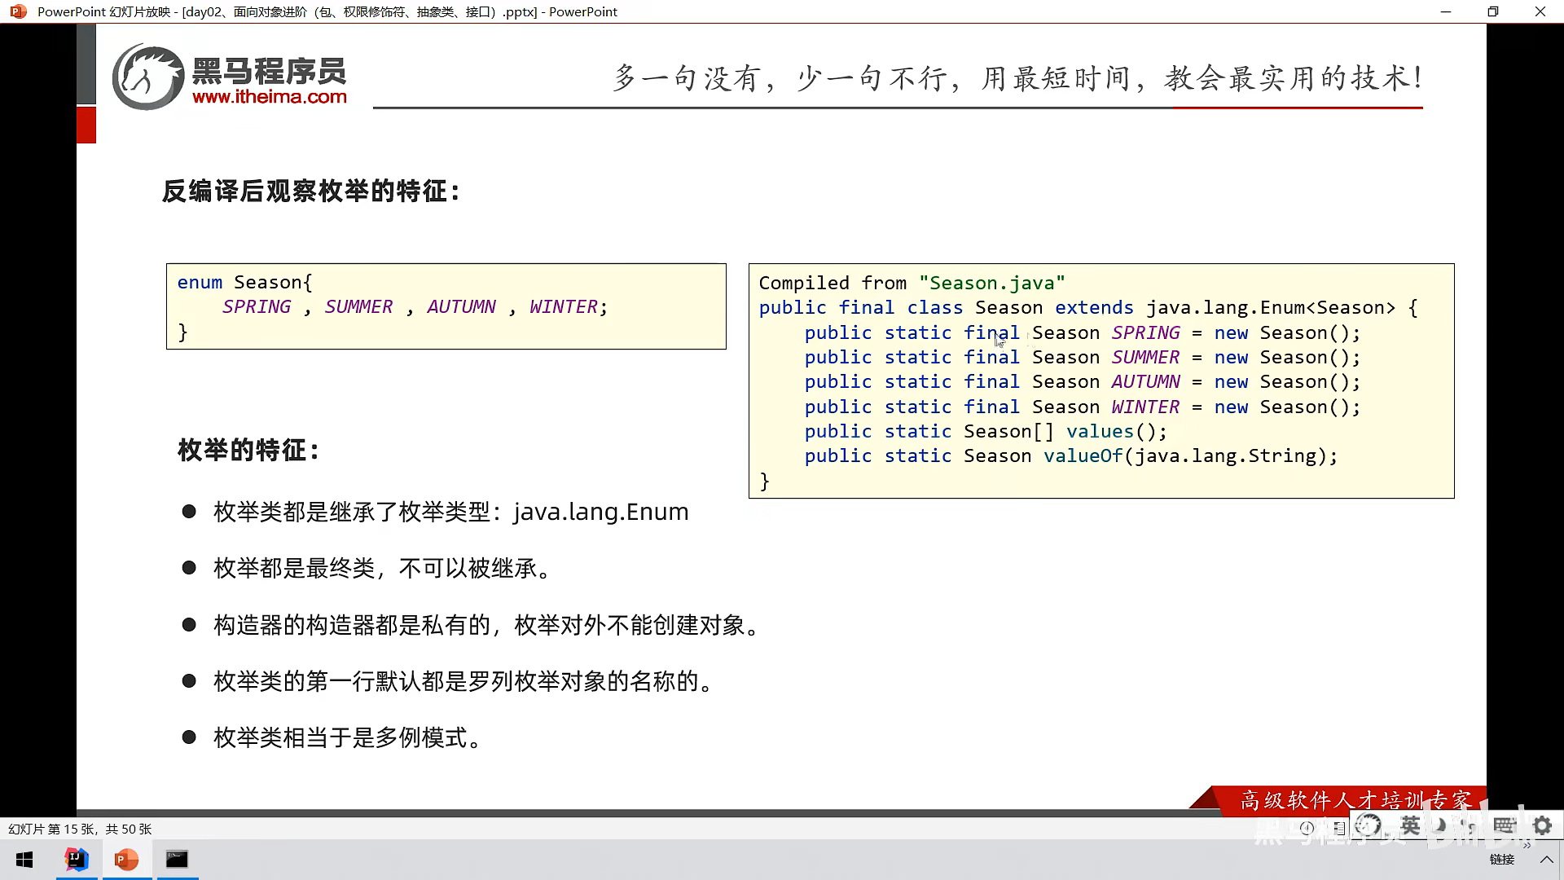Toggle IME half/full-width moon icon
This screenshot has height=880, width=1564.
(1441, 825)
